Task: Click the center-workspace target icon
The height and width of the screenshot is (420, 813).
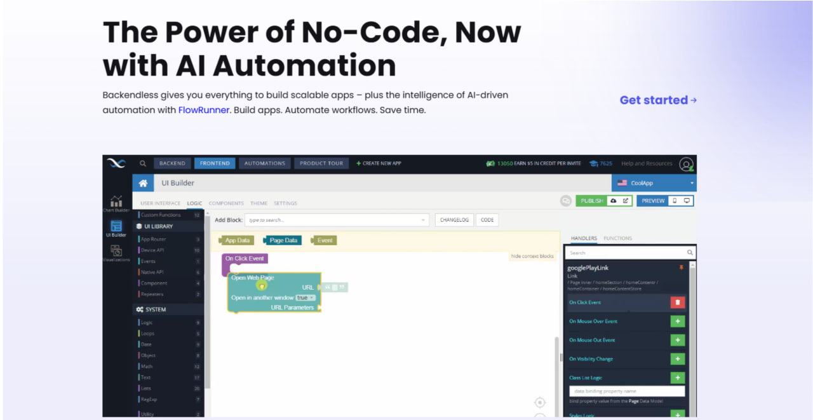Action: [540, 402]
